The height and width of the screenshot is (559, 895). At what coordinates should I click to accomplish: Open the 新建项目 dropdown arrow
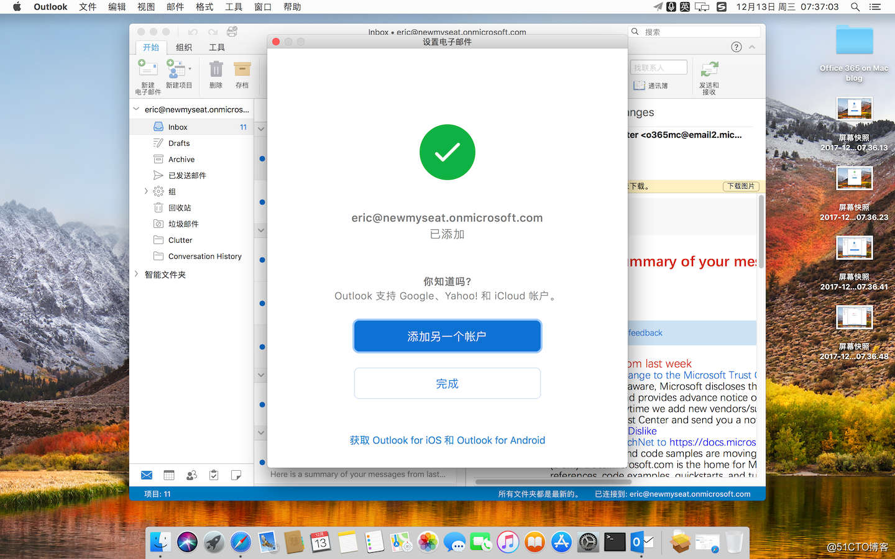point(190,69)
